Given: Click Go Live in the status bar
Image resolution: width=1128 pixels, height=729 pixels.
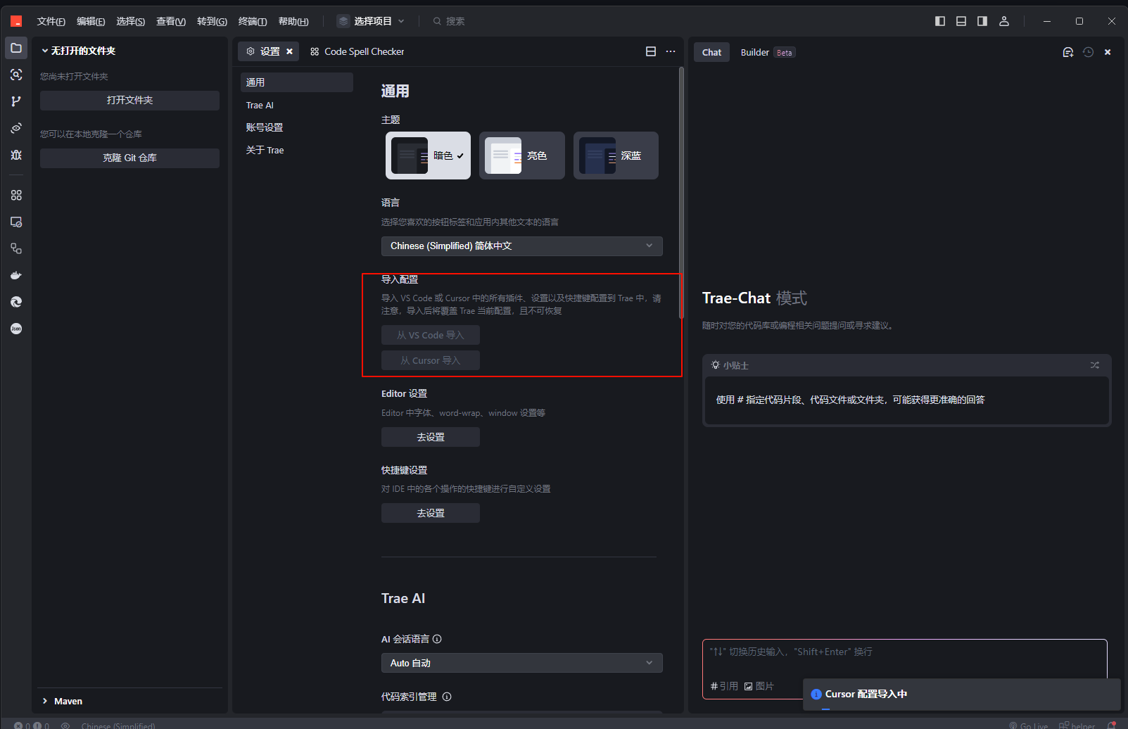Looking at the screenshot, I should pyautogui.click(x=1029, y=725).
